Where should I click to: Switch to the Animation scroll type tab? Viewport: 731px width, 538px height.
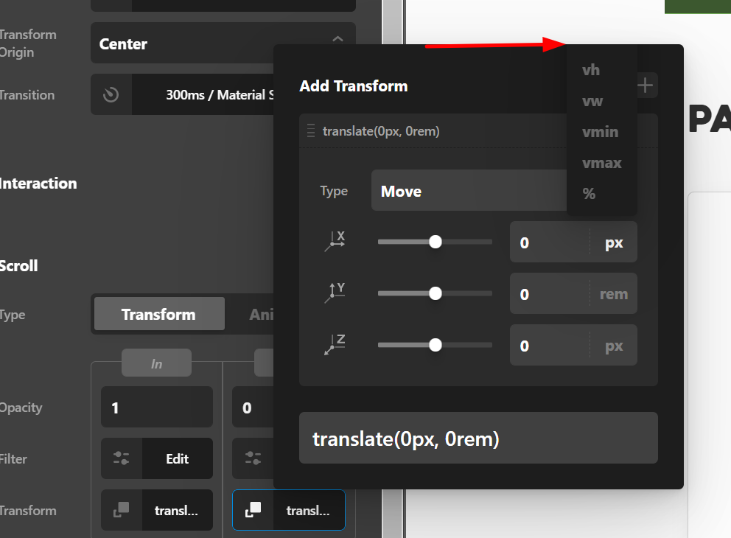[x=261, y=314]
